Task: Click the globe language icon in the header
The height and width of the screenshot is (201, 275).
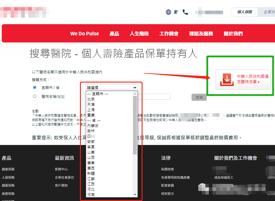Action: point(168,12)
